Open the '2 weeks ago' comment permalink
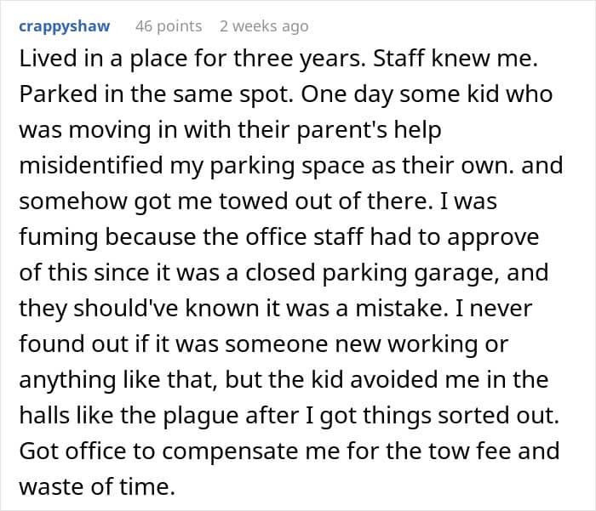This screenshot has height=511, width=596. pos(263,26)
